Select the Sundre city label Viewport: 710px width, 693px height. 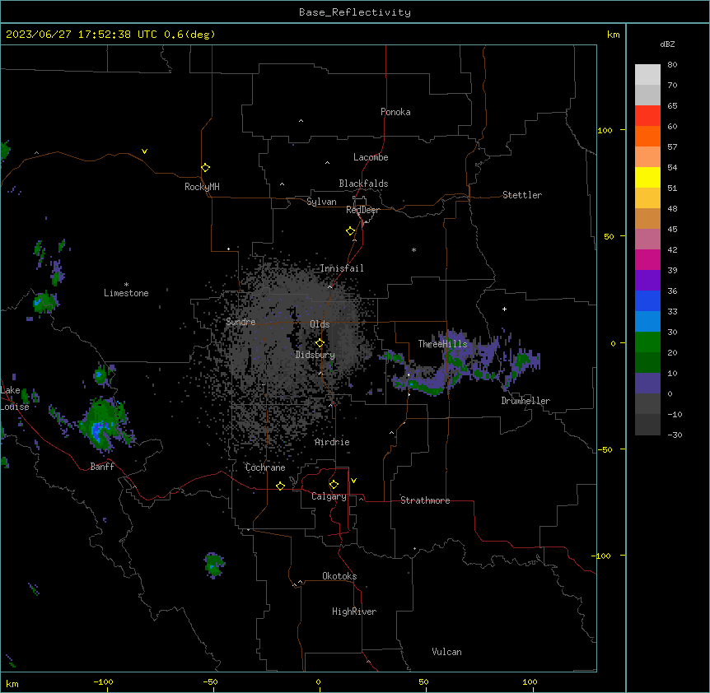(x=241, y=322)
